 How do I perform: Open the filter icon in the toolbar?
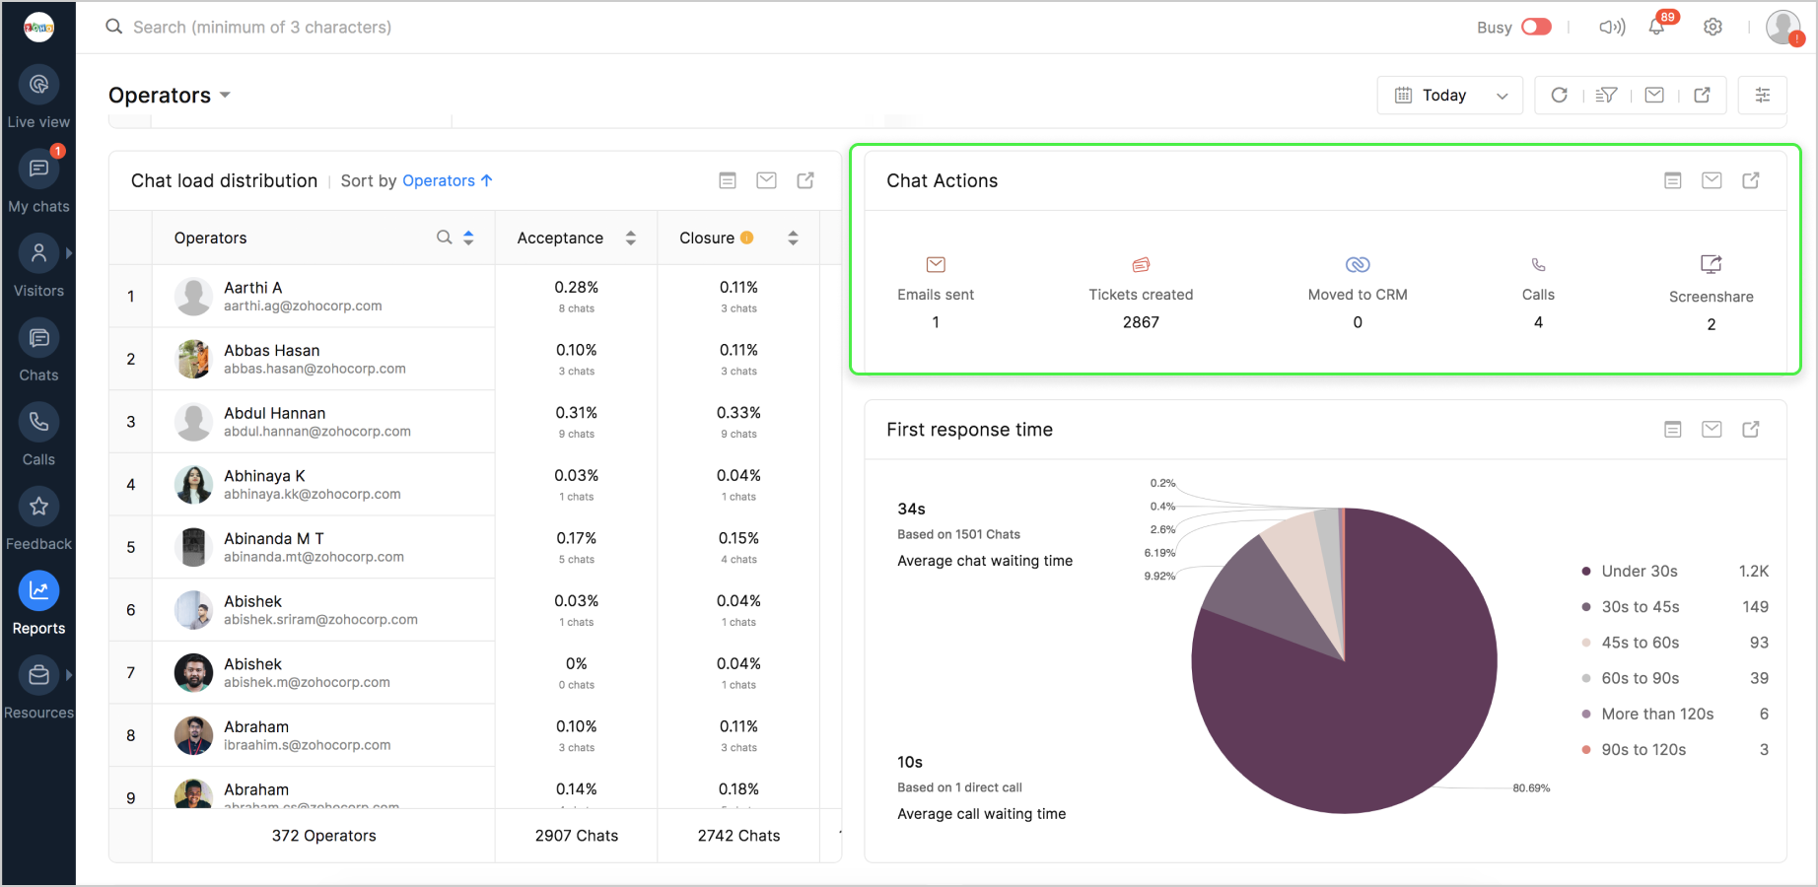coord(1606,96)
